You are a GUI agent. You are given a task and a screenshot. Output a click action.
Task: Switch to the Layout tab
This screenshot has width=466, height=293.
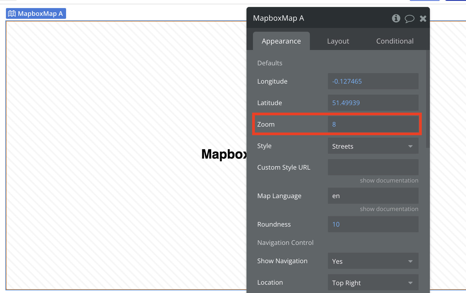pos(338,41)
